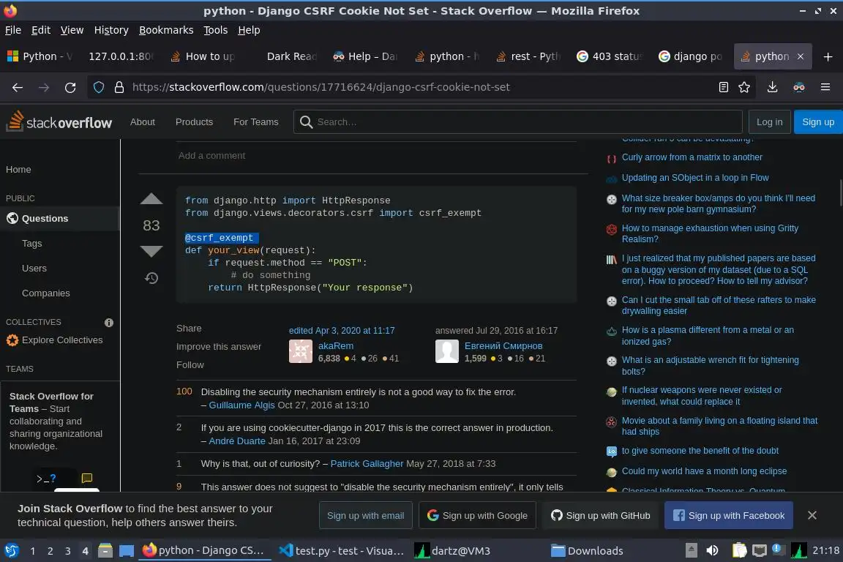Open akaRem's user avatar
843x562 pixels.
pos(301,352)
